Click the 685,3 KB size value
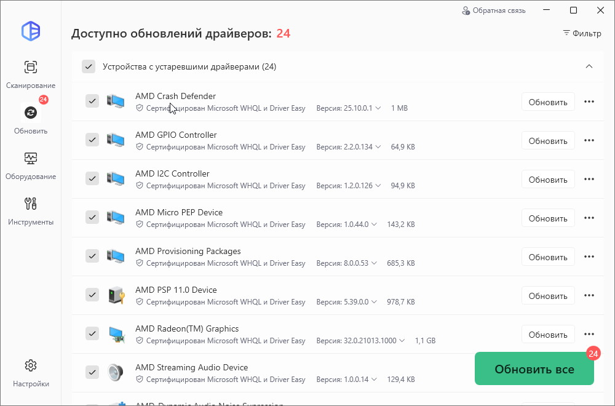The height and width of the screenshot is (406, 615). [x=401, y=263]
